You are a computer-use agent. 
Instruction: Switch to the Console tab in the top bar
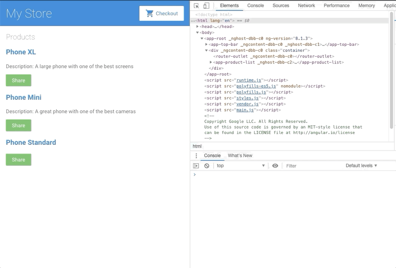point(256,5)
